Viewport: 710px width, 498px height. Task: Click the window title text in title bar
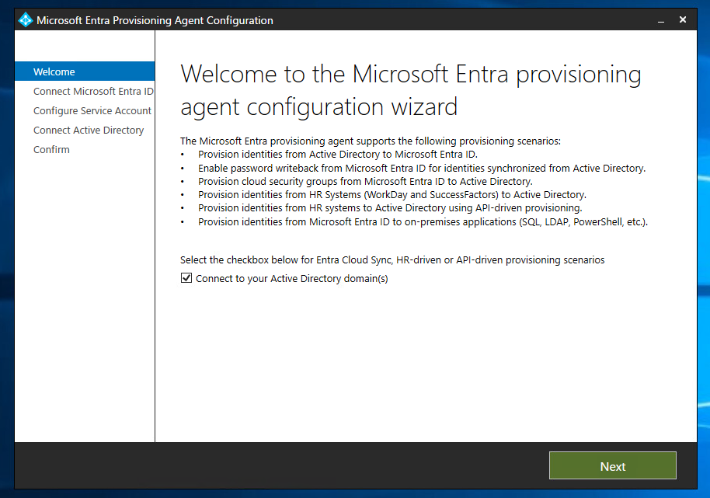(x=155, y=20)
